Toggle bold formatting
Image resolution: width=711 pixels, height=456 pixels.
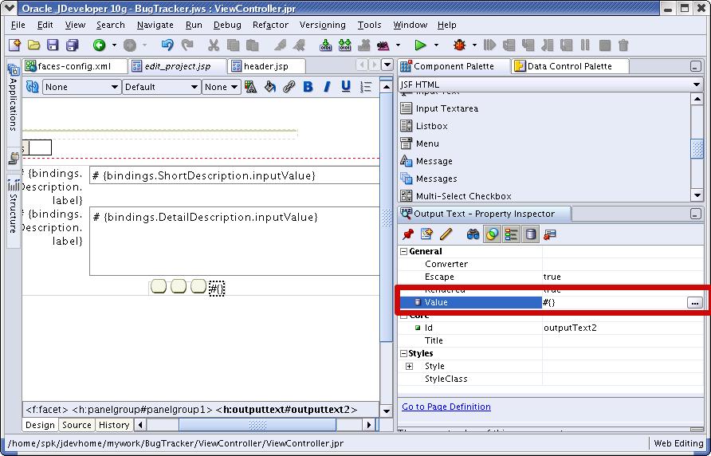308,87
